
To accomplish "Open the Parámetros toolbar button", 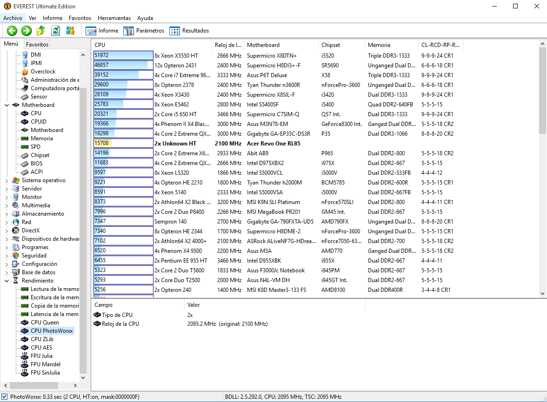I will click(144, 31).
